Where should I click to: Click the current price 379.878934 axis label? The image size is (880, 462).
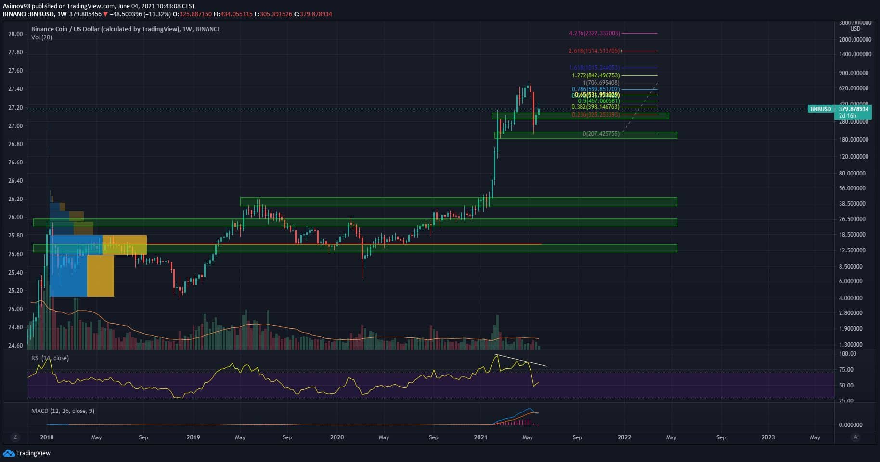click(x=854, y=109)
